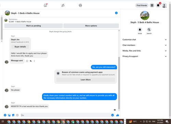Open more actions for Message sent
The height and width of the screenshot is (124, 171).
point(34,61)
